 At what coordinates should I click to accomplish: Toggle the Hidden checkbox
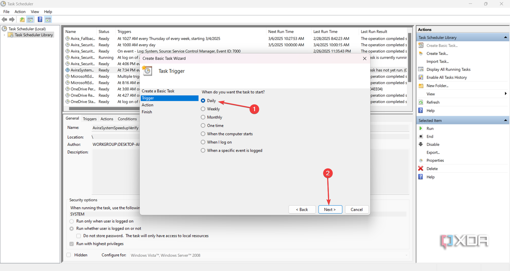pos(69,255)
